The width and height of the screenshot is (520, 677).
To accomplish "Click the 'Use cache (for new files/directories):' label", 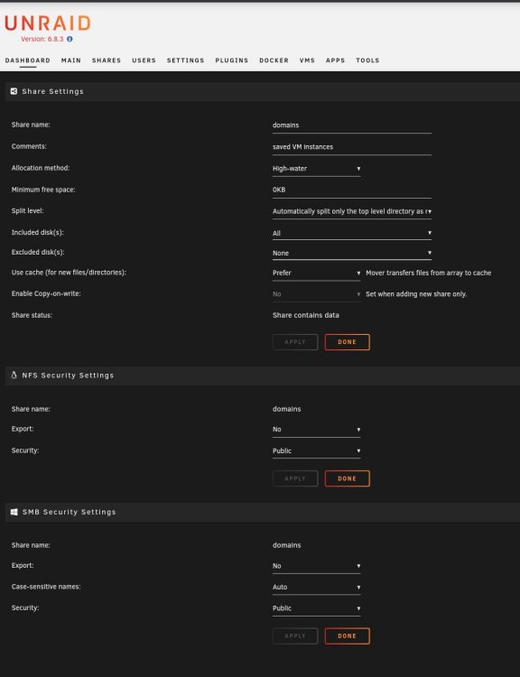I will (x=69, y=273).
